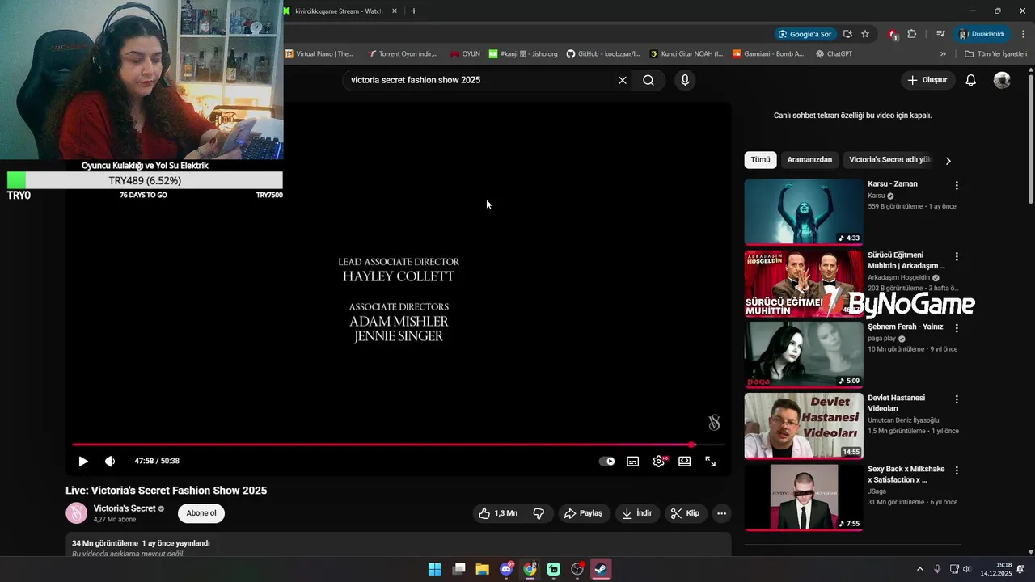Open the YouTube account avatar menu
1035x582 pixels.
click(x=1002, y=80)
